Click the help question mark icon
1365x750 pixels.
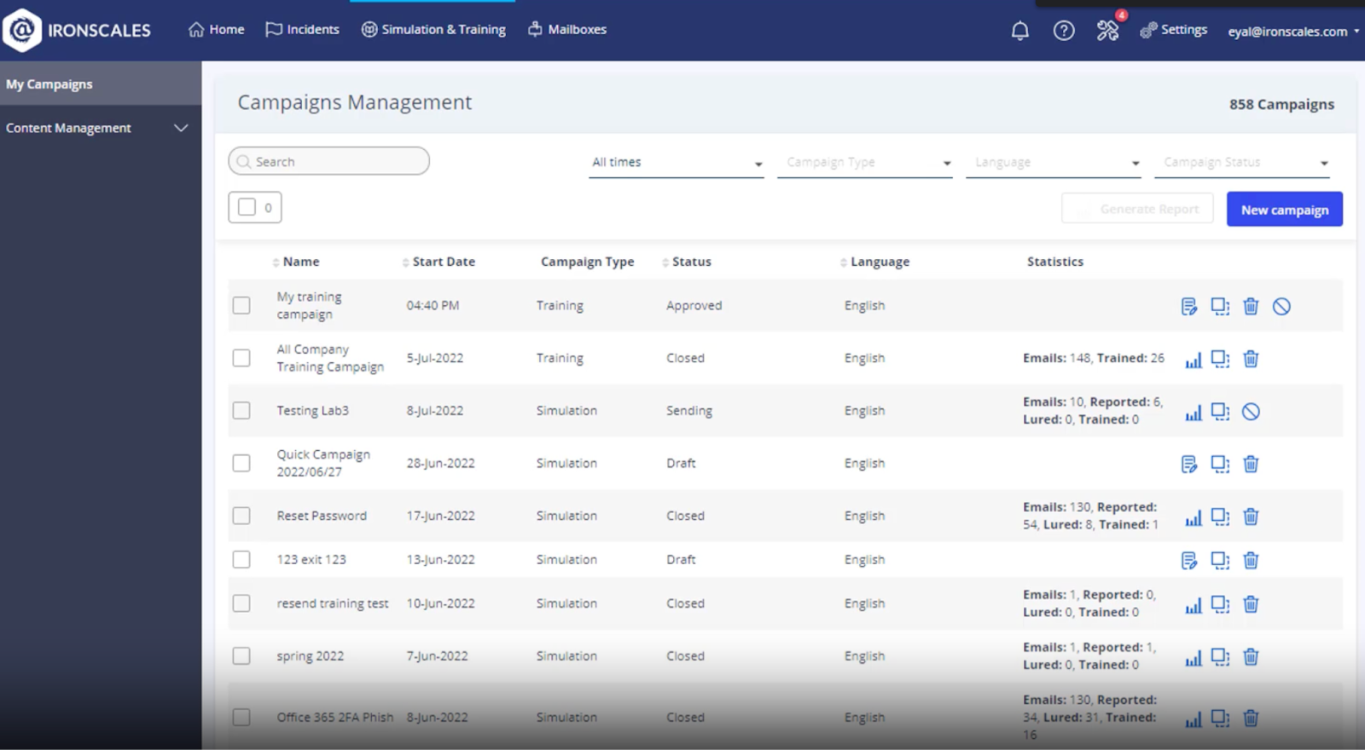point(1064,32)
